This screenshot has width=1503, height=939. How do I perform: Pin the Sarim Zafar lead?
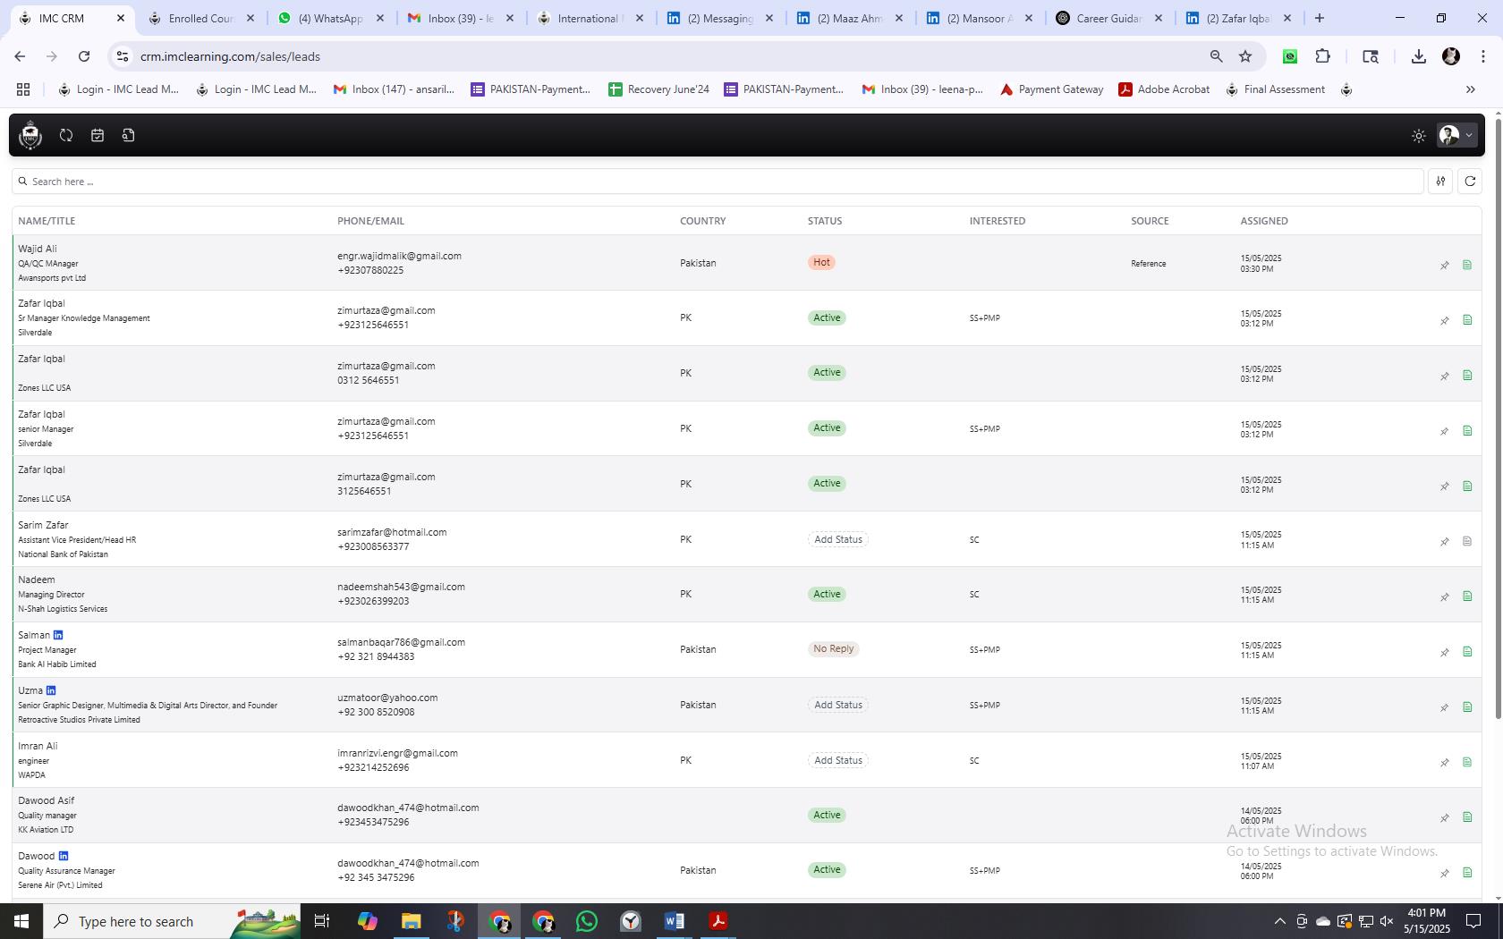point(1444,541)
